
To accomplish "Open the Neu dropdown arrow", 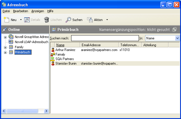I will 21,20.
